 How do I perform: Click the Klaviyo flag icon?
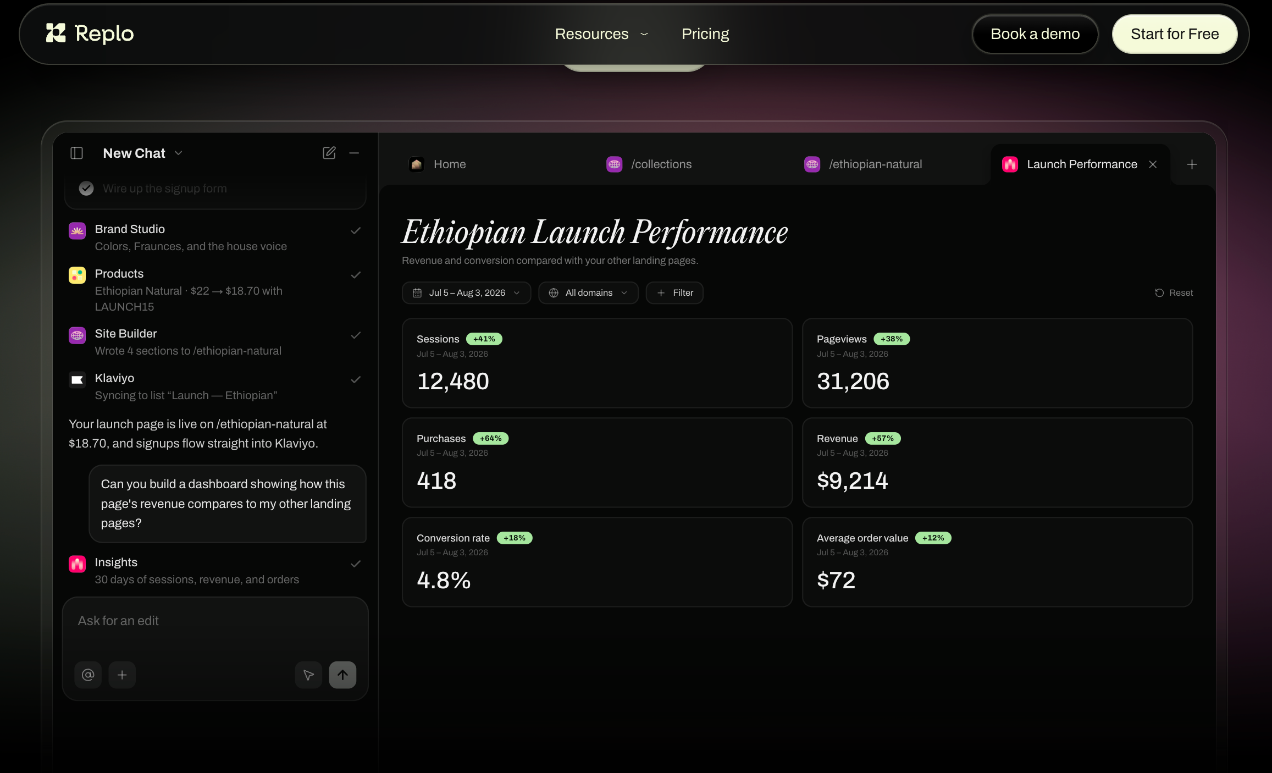[x=77, y=380]
